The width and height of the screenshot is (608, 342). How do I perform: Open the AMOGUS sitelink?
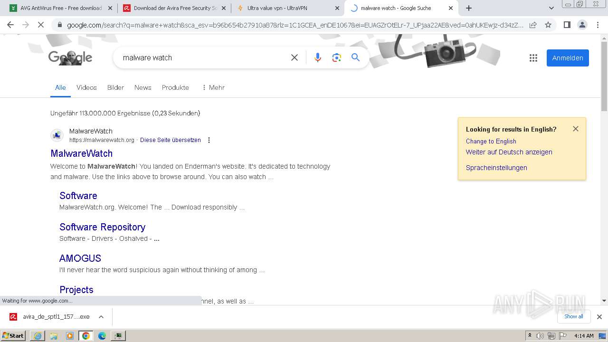[80, 258]
